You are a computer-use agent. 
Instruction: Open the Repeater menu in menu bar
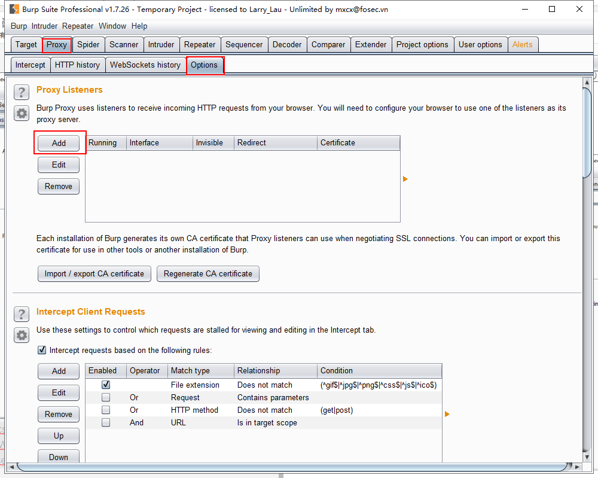(78, 26)
